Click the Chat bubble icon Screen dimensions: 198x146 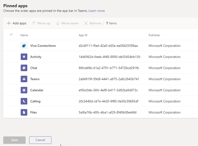[x=24, y=68]
